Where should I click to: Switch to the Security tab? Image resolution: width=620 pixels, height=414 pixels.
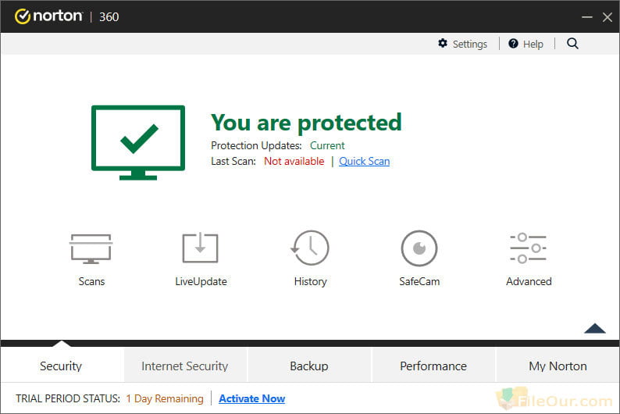click(x=61, y=366)
